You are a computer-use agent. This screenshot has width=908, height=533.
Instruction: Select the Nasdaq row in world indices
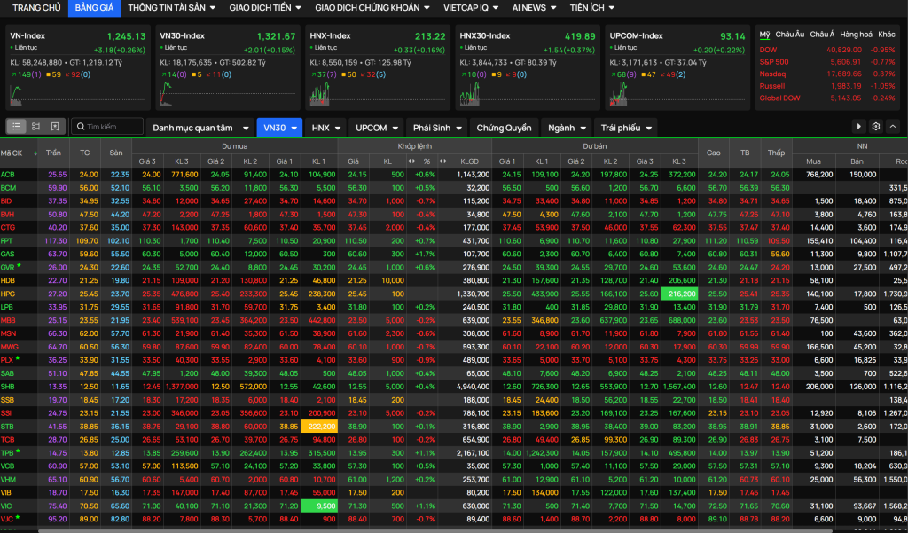pos(827,74)
